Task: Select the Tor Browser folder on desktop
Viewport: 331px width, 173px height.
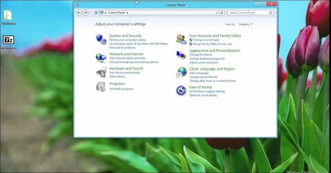Action: (x=8, y=17)
